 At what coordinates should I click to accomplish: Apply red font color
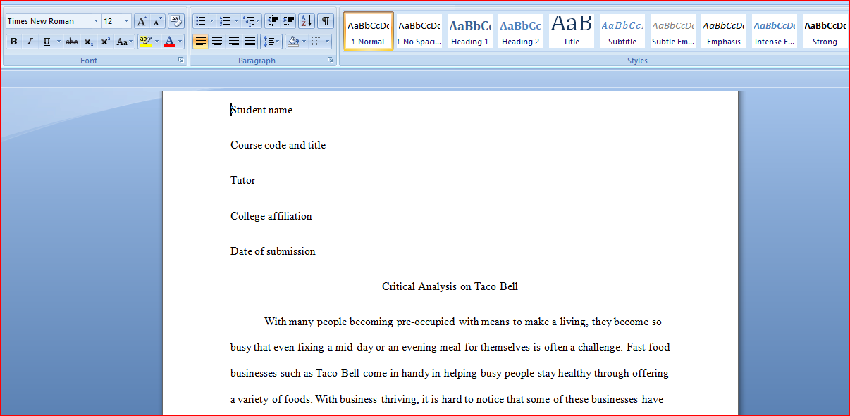169,42
